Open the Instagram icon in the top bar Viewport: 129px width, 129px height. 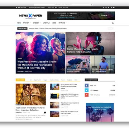pos(106,8)
